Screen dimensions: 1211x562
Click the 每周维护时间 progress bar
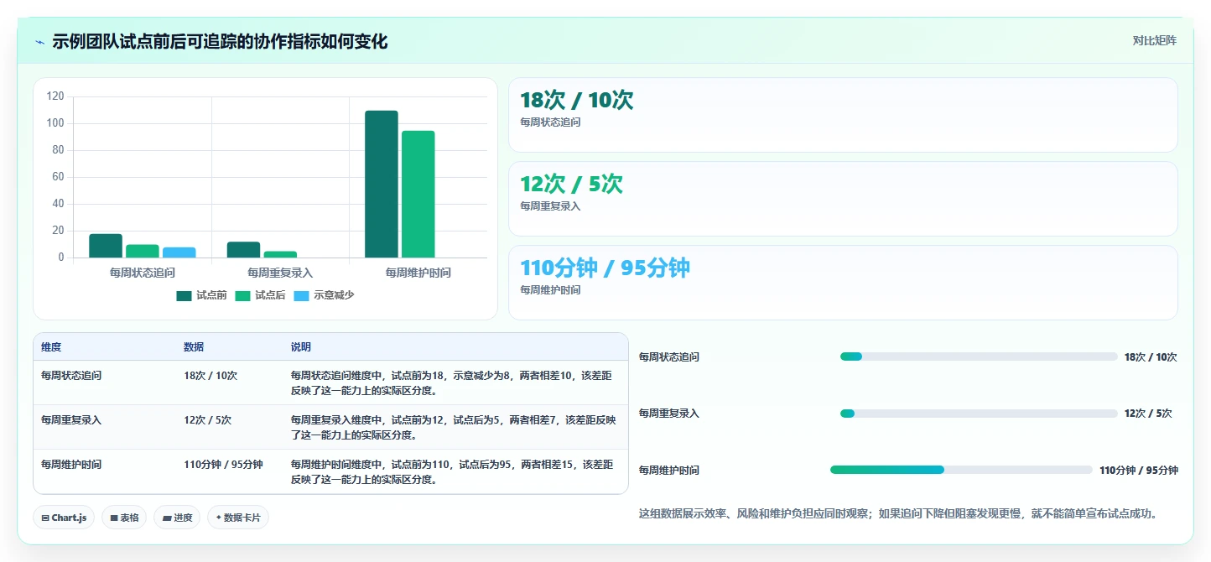click(961, 470)
